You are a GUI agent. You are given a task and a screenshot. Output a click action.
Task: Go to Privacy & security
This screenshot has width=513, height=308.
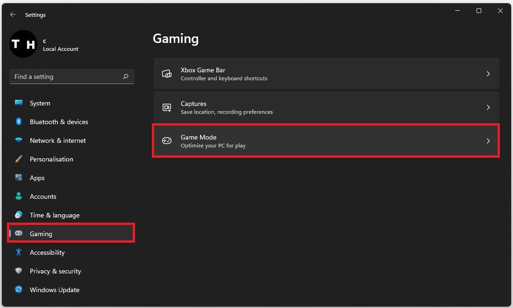[71, 271]
